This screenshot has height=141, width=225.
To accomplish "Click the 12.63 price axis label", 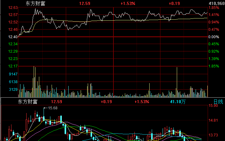I will point(13,8).
